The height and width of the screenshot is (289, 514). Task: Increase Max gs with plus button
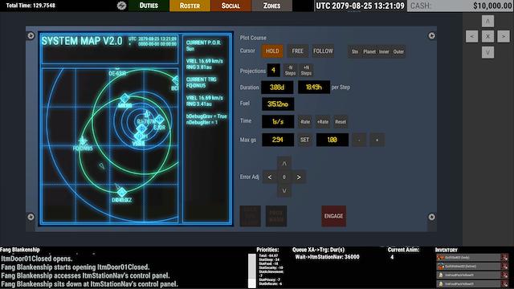[x=377, y=140]
